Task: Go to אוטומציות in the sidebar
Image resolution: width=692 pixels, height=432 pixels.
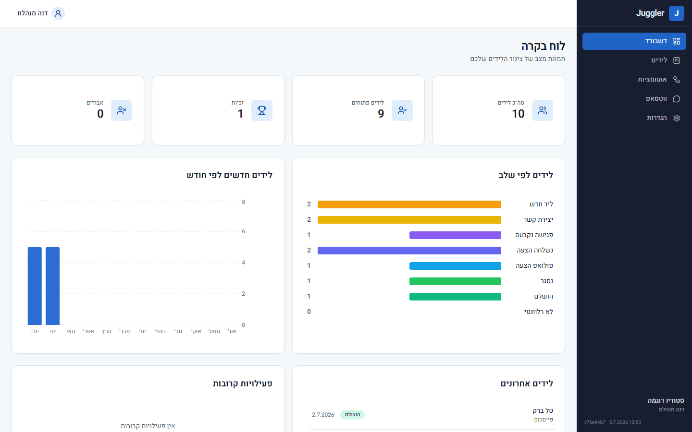Action: 634,80
